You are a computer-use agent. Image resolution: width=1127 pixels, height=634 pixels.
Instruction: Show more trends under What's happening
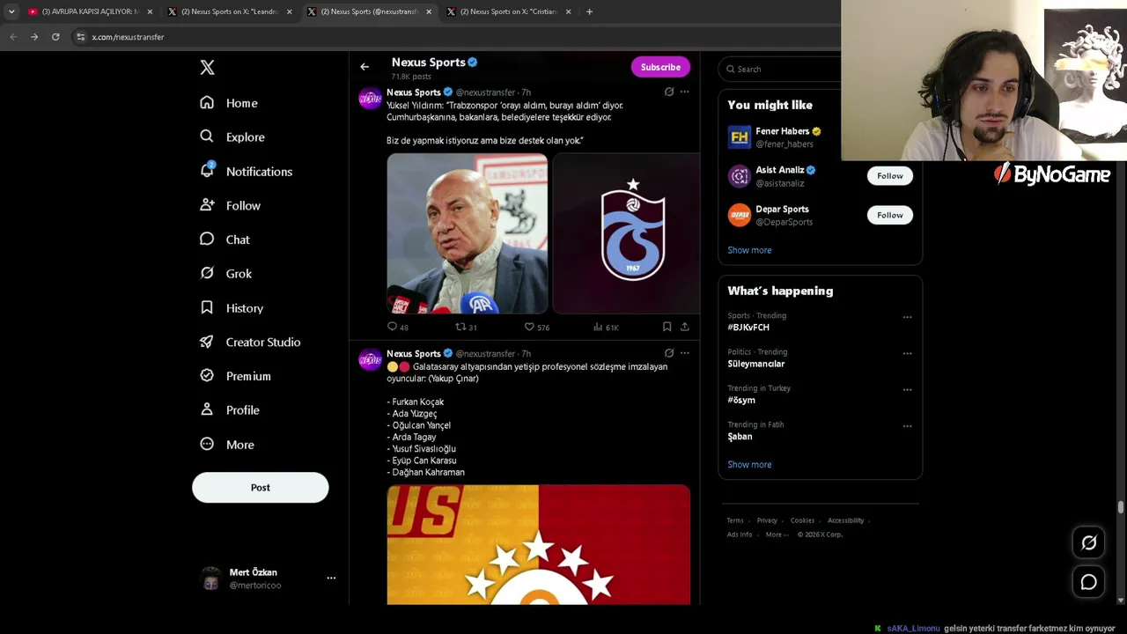point(749,465)
